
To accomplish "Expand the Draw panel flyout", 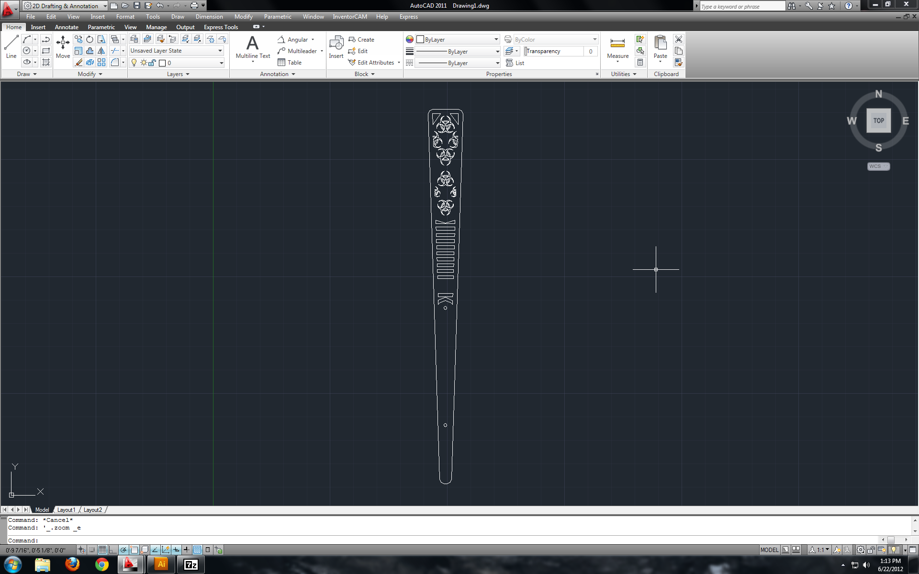I will 27,74.
